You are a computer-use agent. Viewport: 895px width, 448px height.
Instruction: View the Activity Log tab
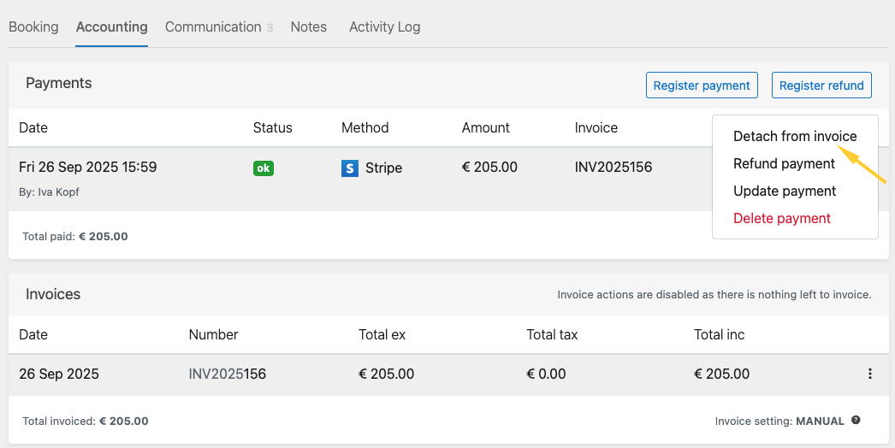pos(384,27)
